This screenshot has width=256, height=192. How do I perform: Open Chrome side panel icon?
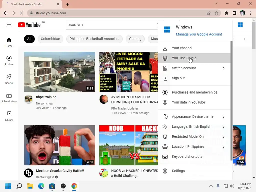coord(234,13)
